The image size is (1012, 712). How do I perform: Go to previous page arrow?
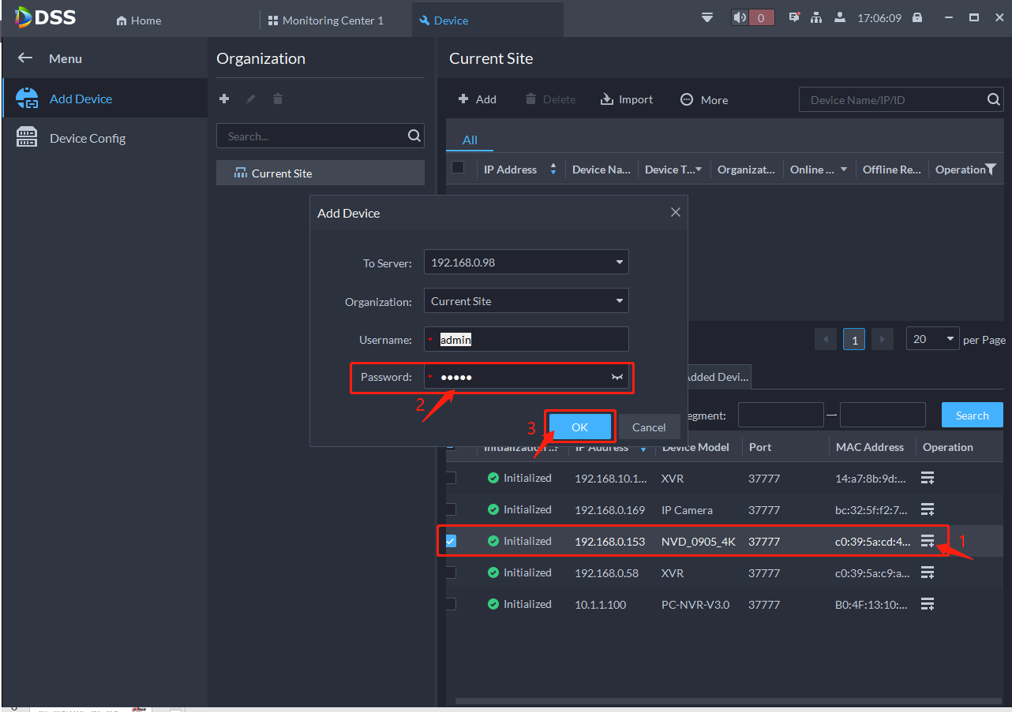(x=826, y=339)
